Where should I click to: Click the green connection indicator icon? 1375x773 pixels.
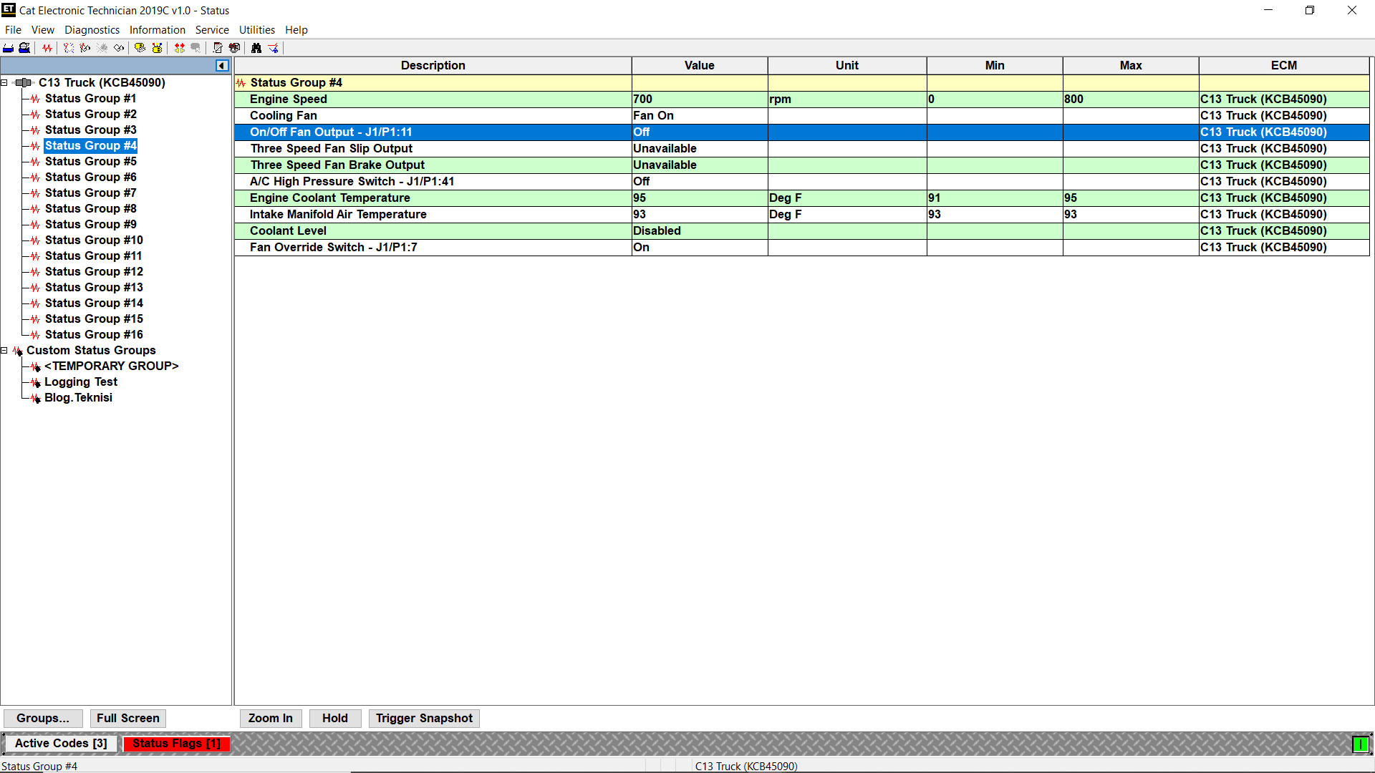(1359, 744)
